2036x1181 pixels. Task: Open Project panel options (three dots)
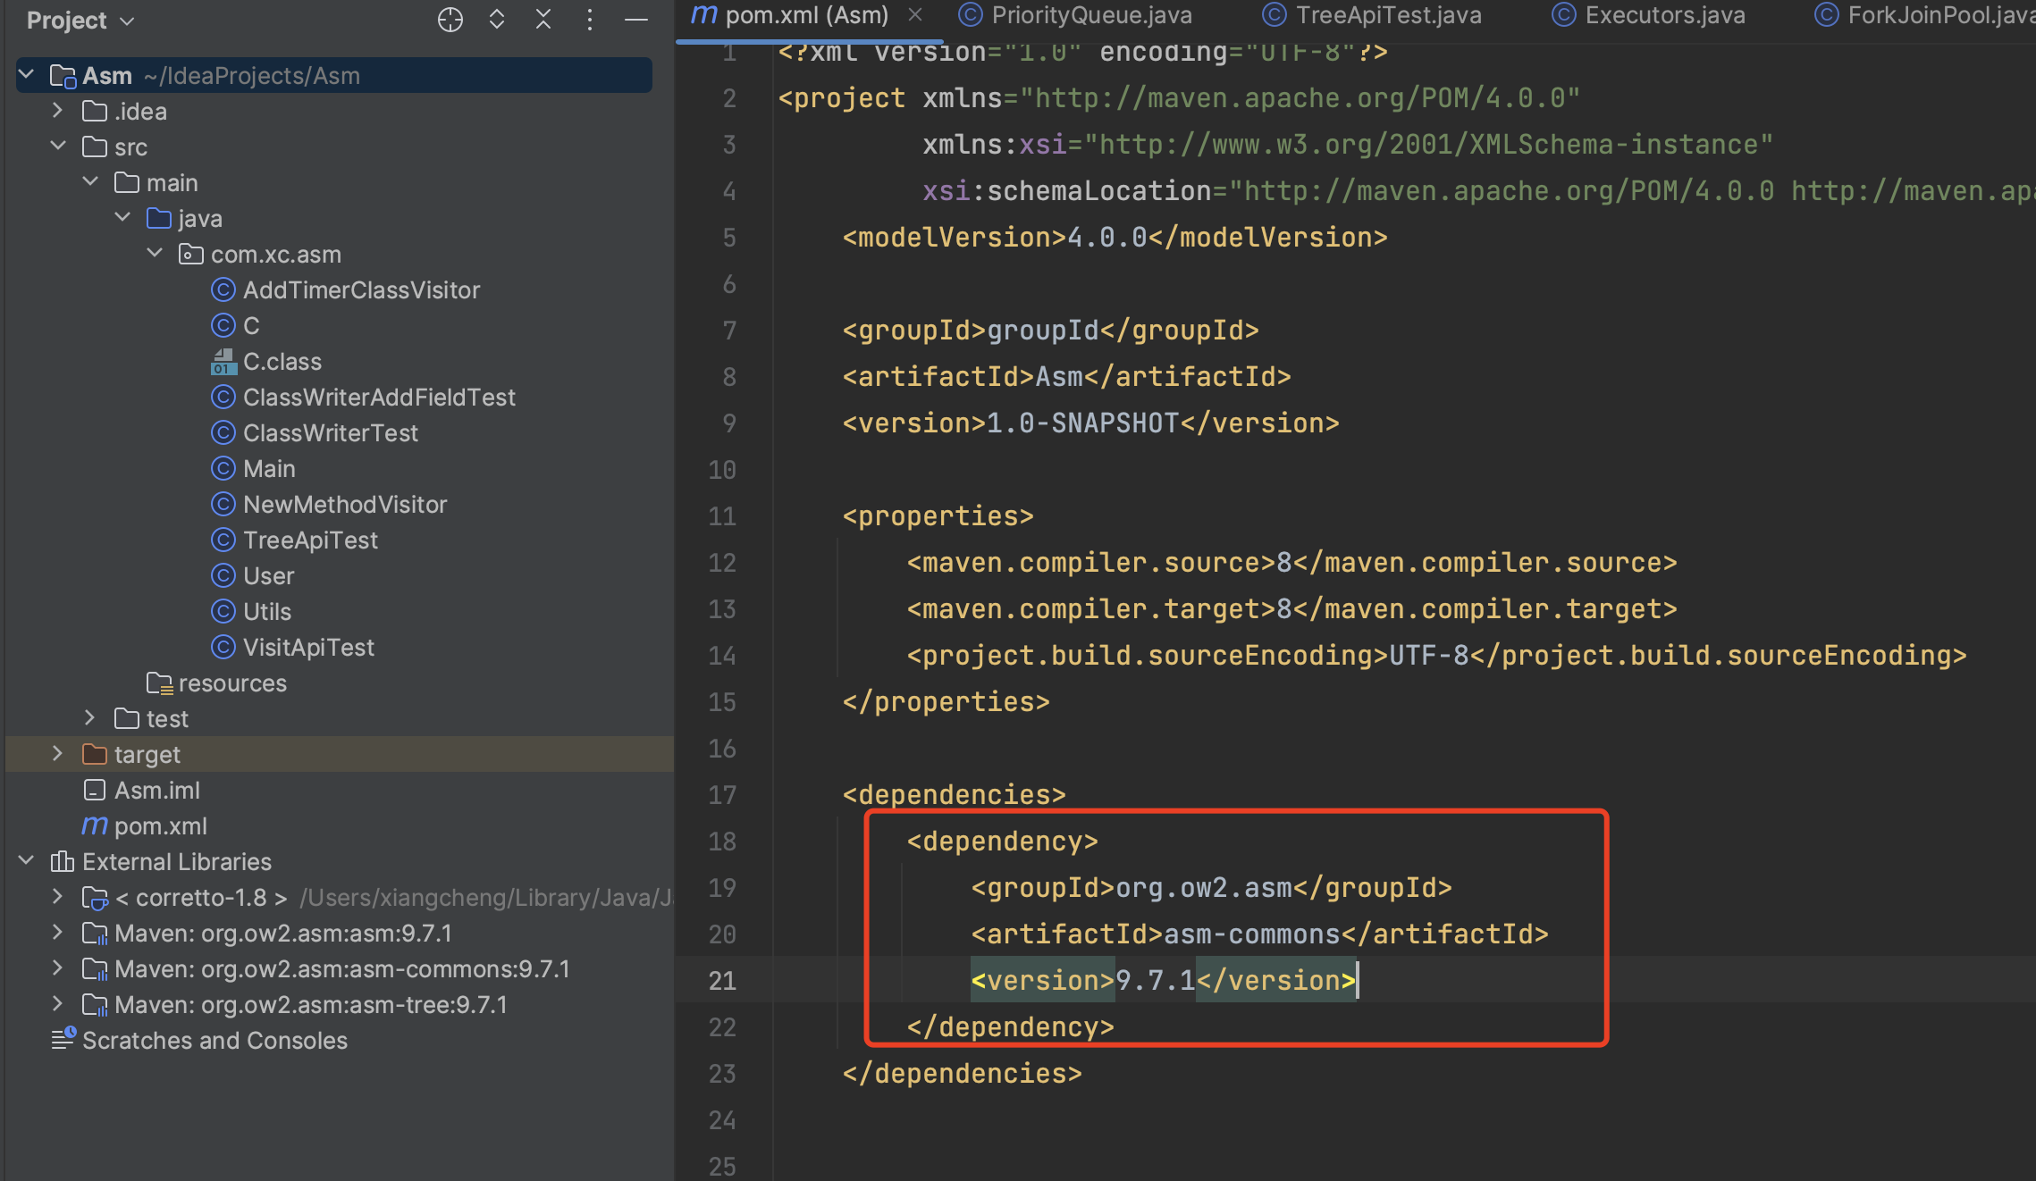590,20
